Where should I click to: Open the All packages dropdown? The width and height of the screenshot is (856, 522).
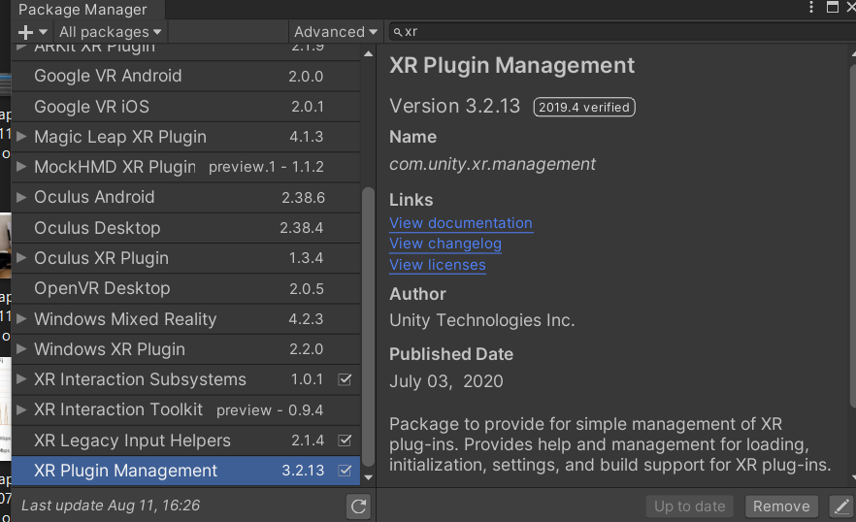(111, 32)
